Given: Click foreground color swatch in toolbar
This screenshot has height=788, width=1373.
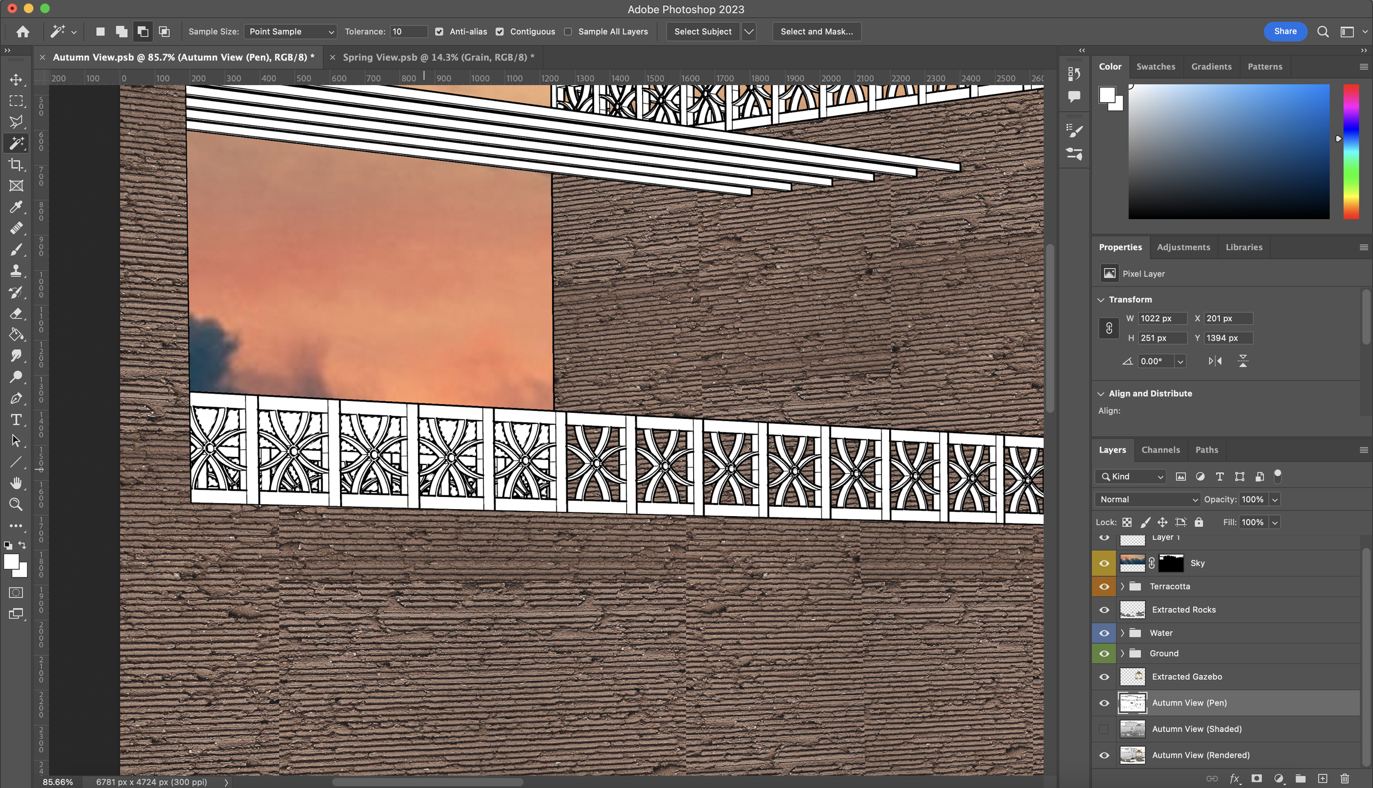Looking at the screenshot, I should (x=11, y=562).
